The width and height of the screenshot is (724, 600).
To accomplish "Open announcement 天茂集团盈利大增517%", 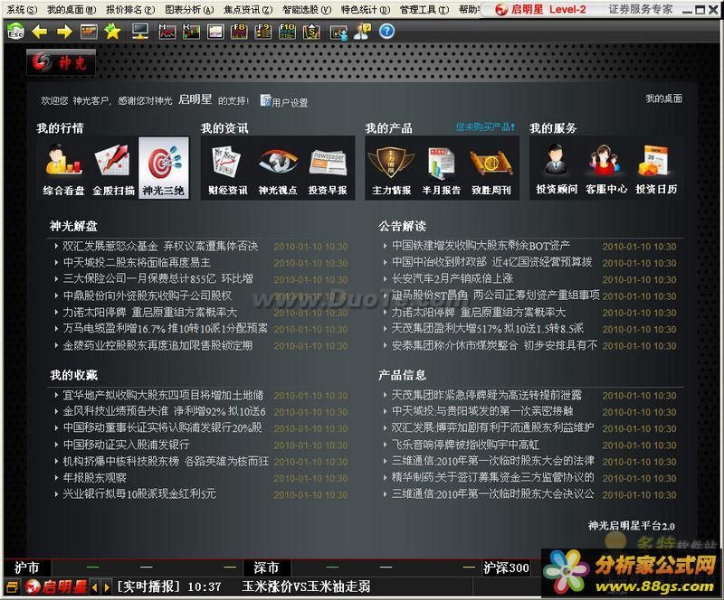I will pos(488,329).
